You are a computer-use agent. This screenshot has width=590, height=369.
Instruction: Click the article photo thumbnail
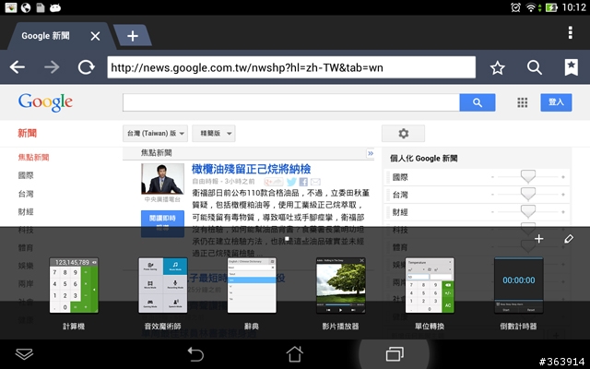pos(162,179)
